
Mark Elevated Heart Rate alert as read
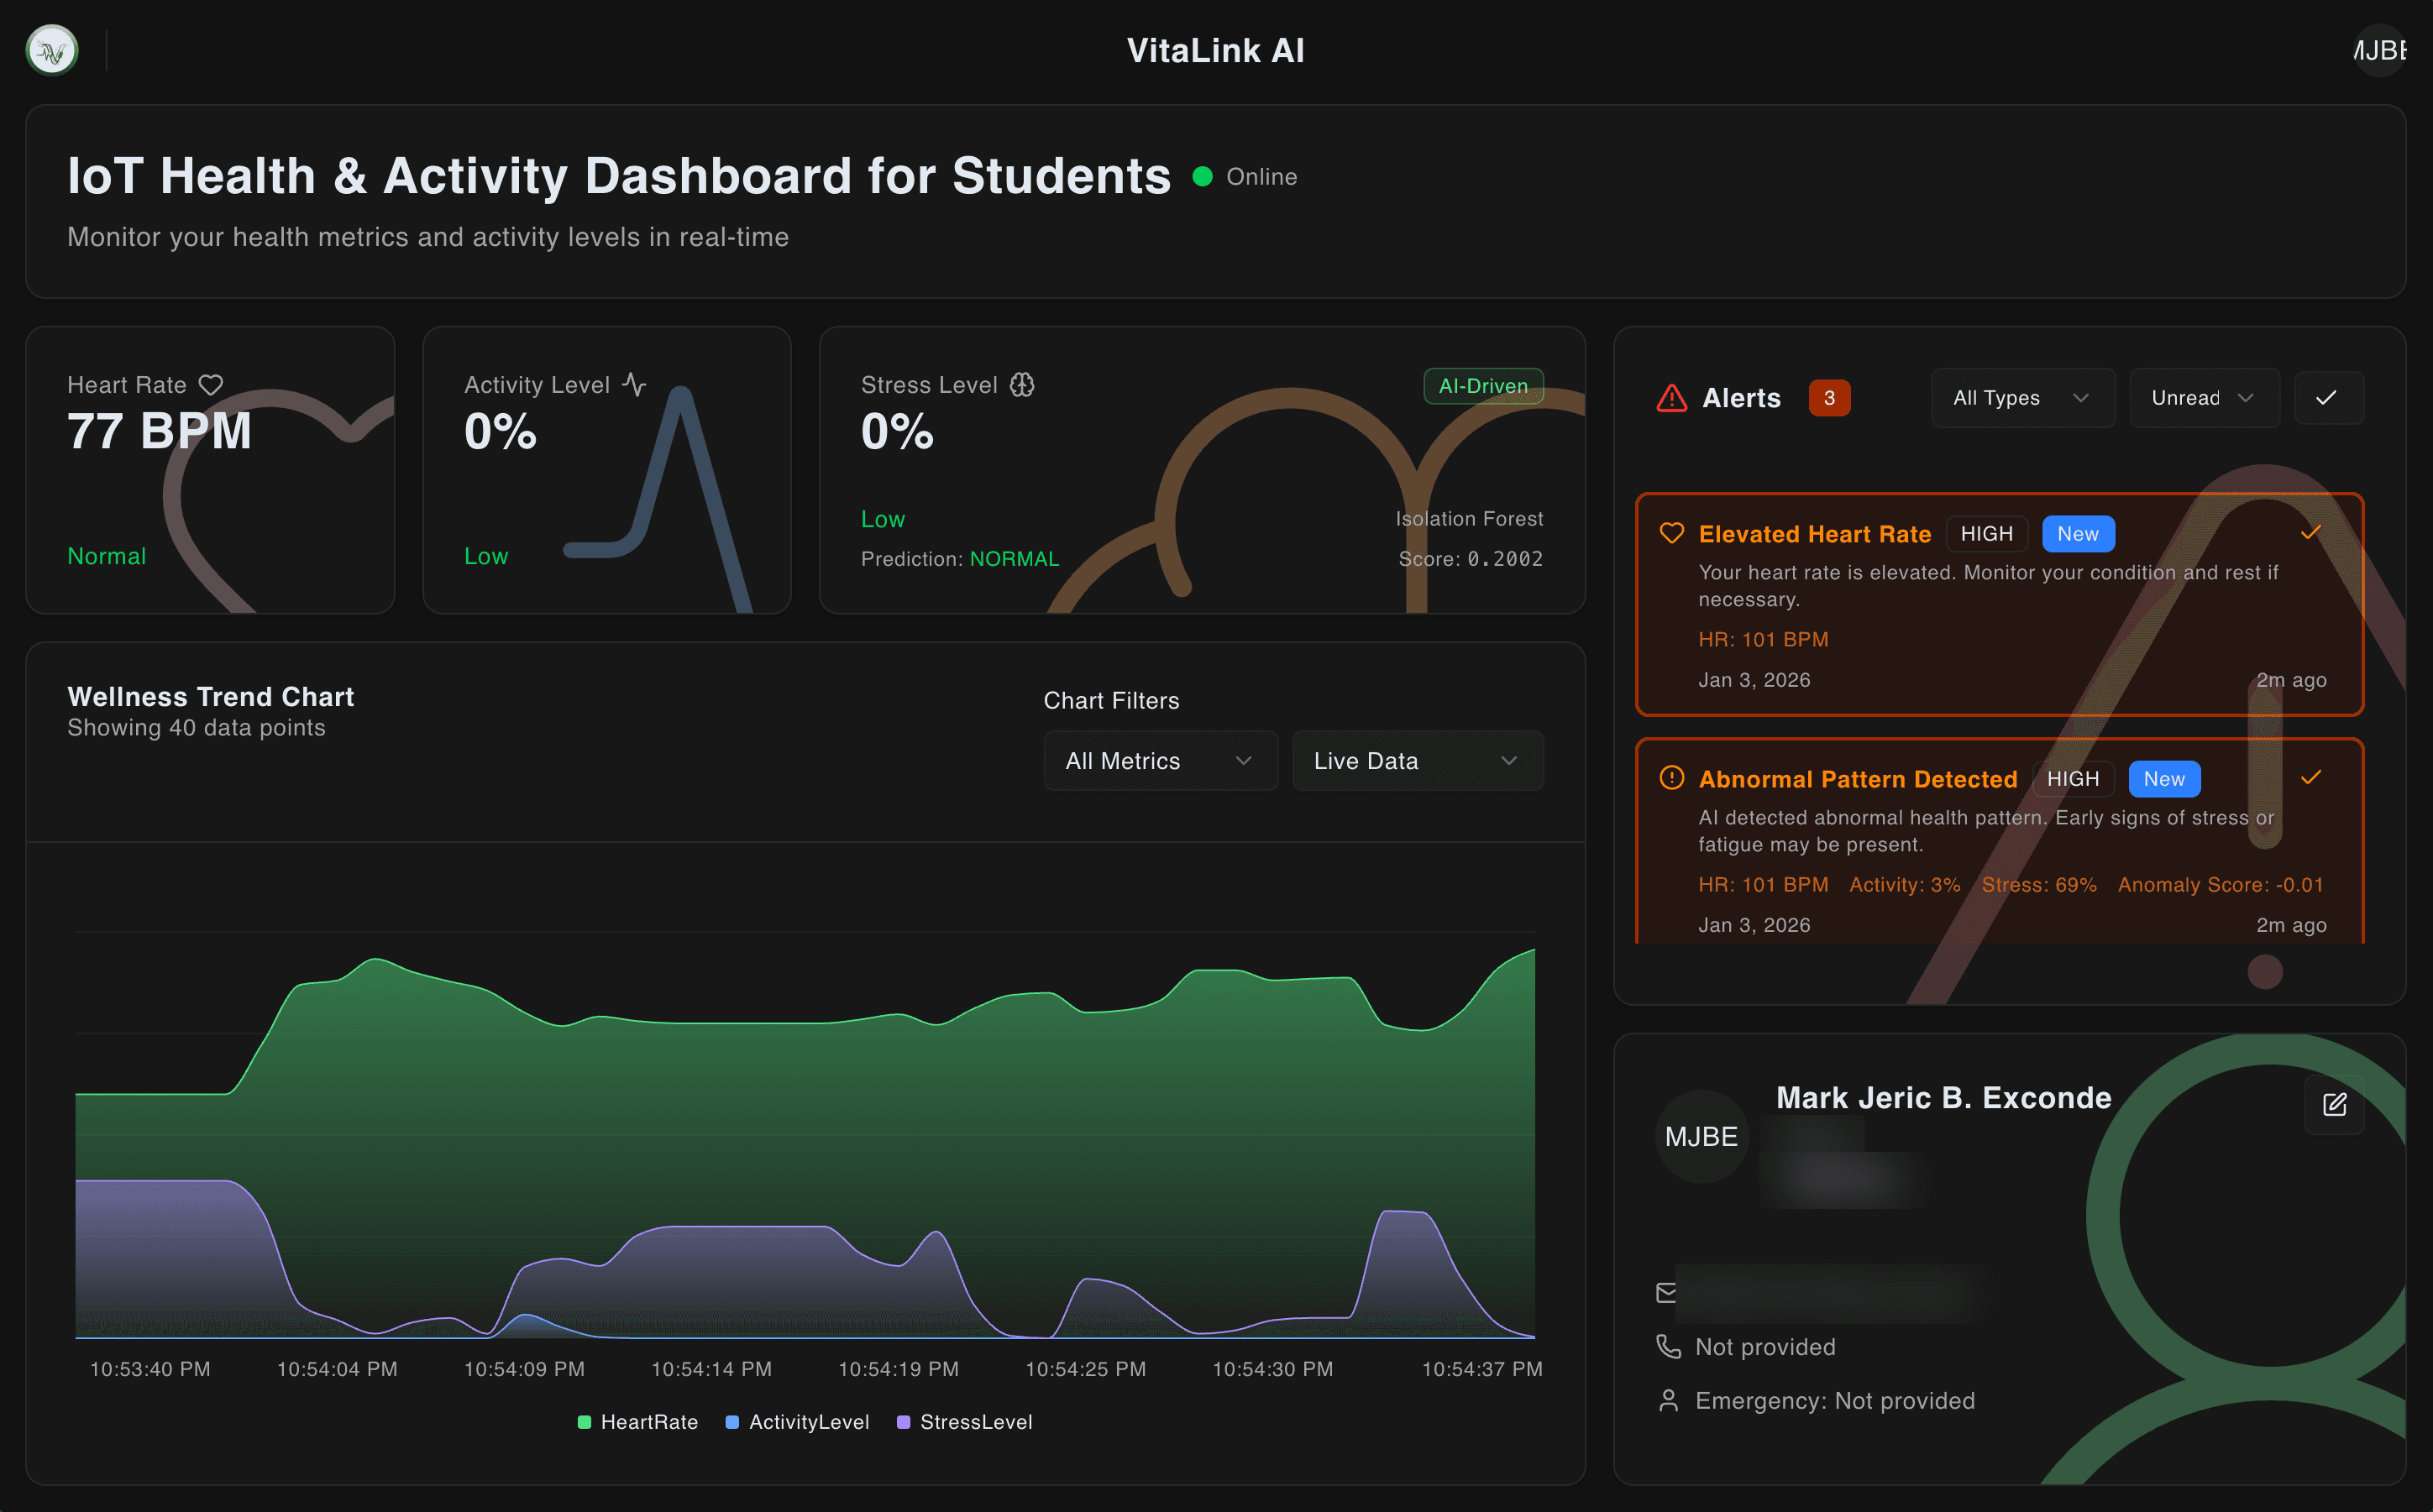tap(2310, 532)
